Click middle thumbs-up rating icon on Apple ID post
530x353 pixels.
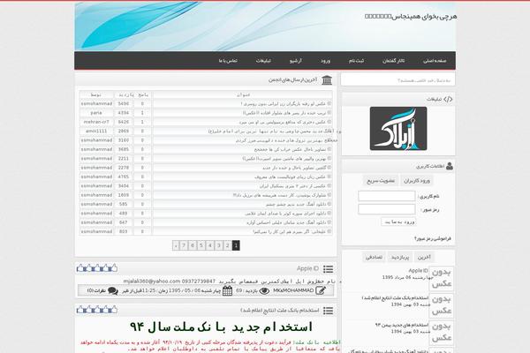pyautogui.click(x=97, y=268)
